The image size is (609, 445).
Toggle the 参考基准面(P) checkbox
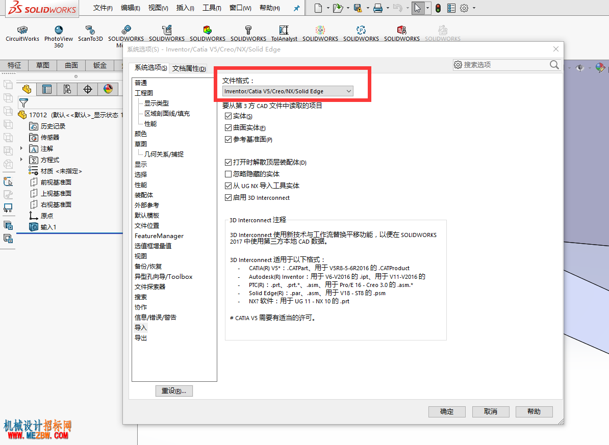coord(229,139)
